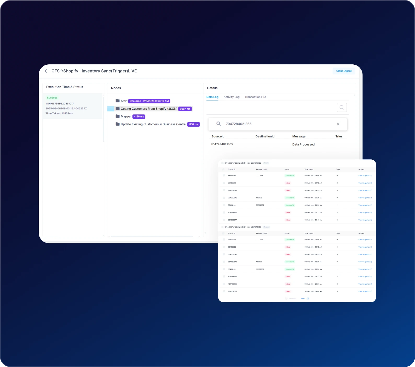Click the Execution panel vertical scrollbar
Screen dimensions: 415x367
(103, 119)
